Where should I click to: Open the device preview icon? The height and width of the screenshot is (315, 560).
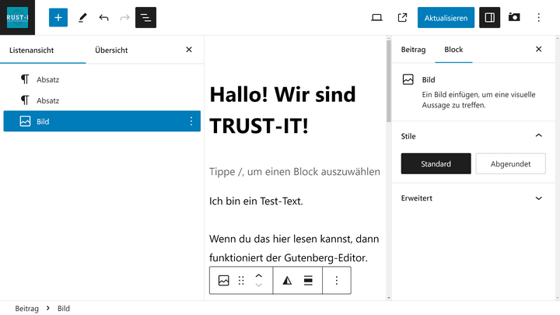click(x=376, y=17)
